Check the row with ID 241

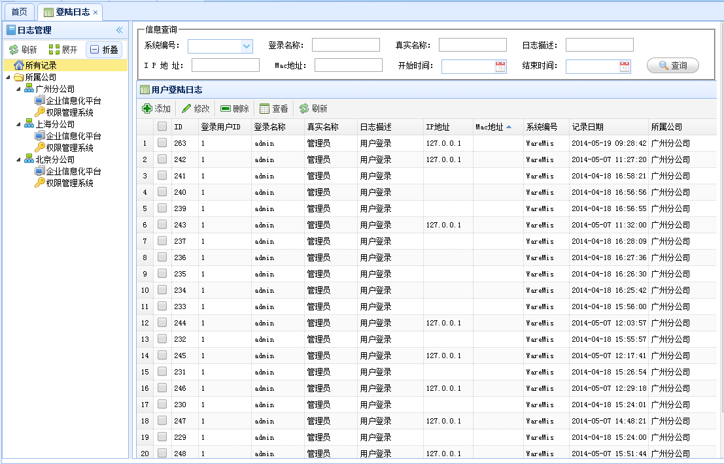point(162,175)
